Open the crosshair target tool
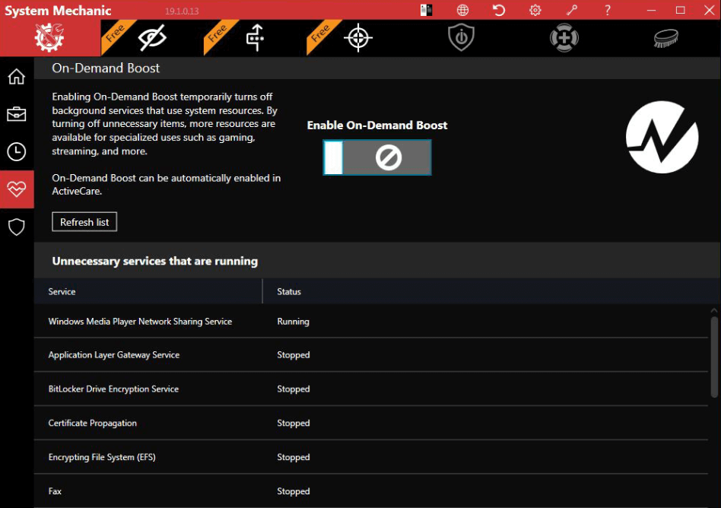 click(358, 38)
